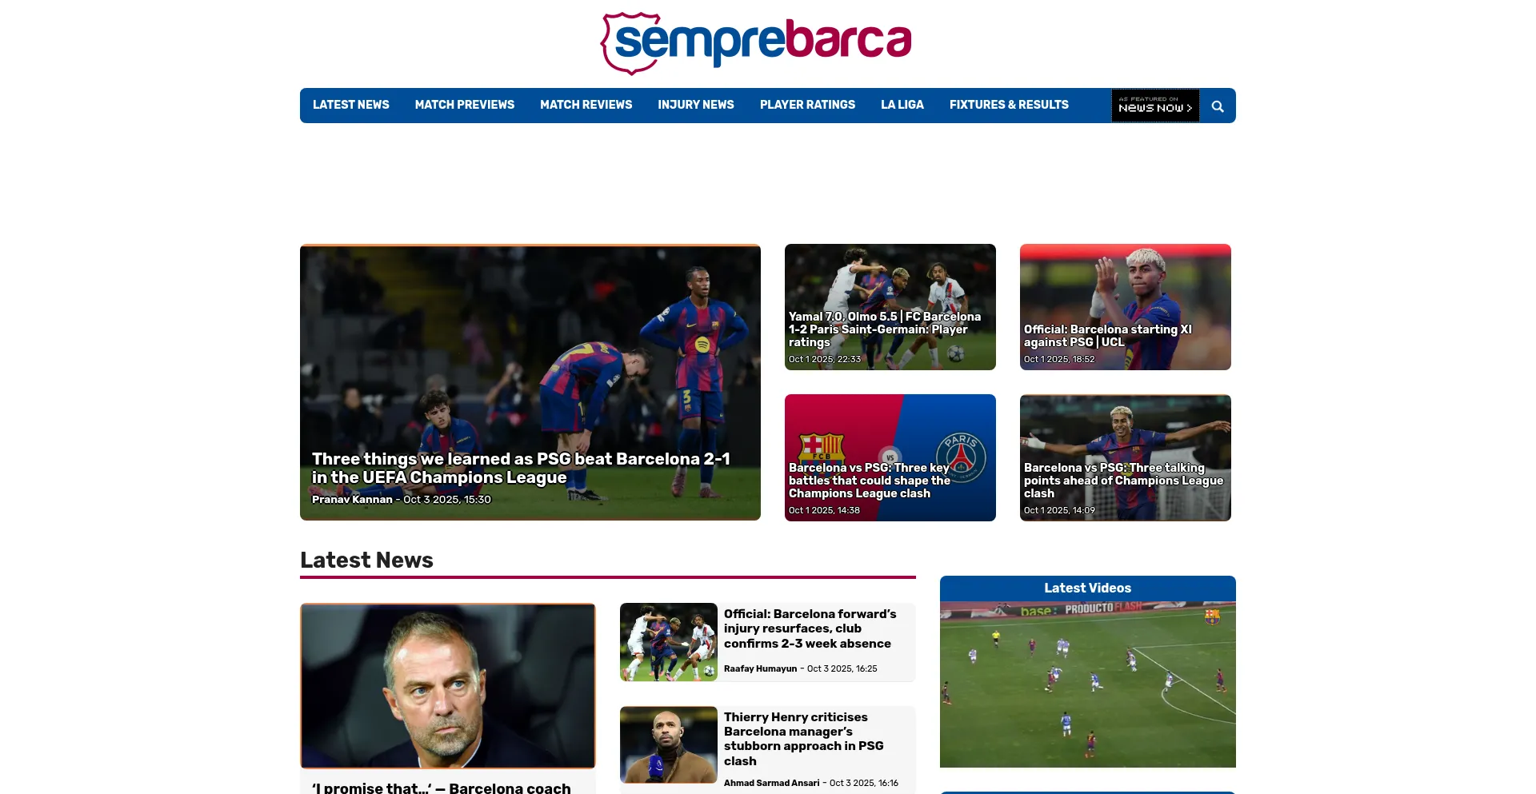Open the Yamal 7.0 player ratings article
Image resolution: width=1536 pixels, height=794 pixels.
tap(890, 307)
